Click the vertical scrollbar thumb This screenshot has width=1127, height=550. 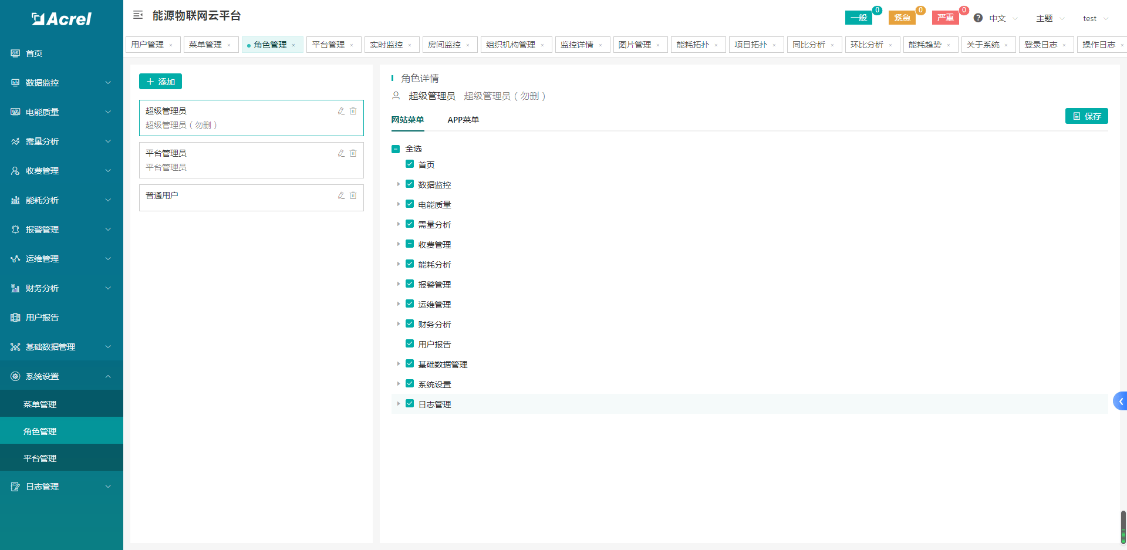point(1123,527)
